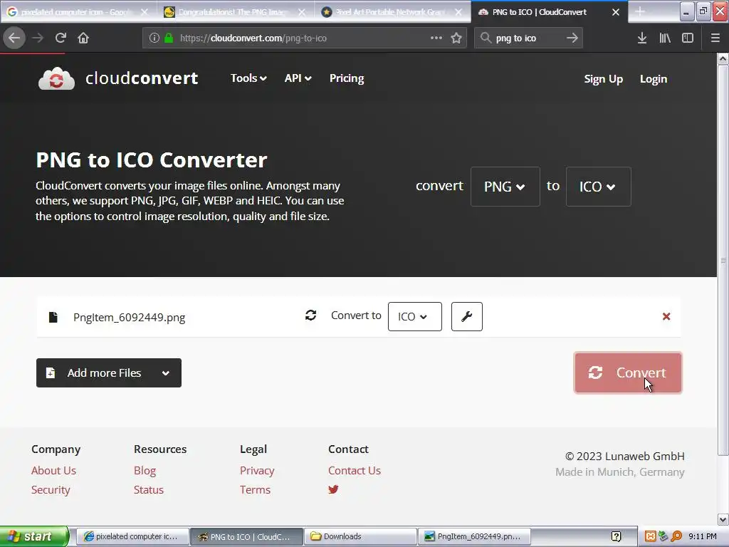Switch to PngItem_6092449 image viewer taskbar item
Viewport: 729px width, 547px height.
pyautogui.click(x=474, y=536)
